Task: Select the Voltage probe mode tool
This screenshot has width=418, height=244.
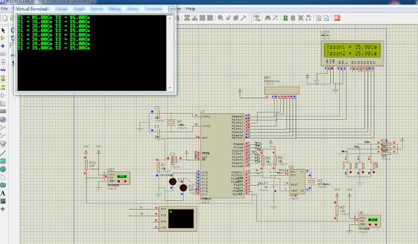Action: pos(3,128)
